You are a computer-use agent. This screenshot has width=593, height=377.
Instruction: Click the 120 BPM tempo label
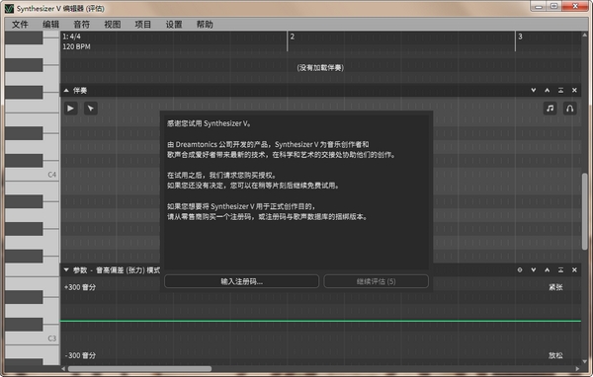[x=76, y=46]
